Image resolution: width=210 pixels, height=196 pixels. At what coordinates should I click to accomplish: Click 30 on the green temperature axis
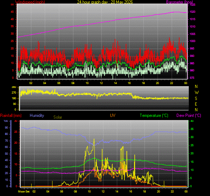pos(192,137)
